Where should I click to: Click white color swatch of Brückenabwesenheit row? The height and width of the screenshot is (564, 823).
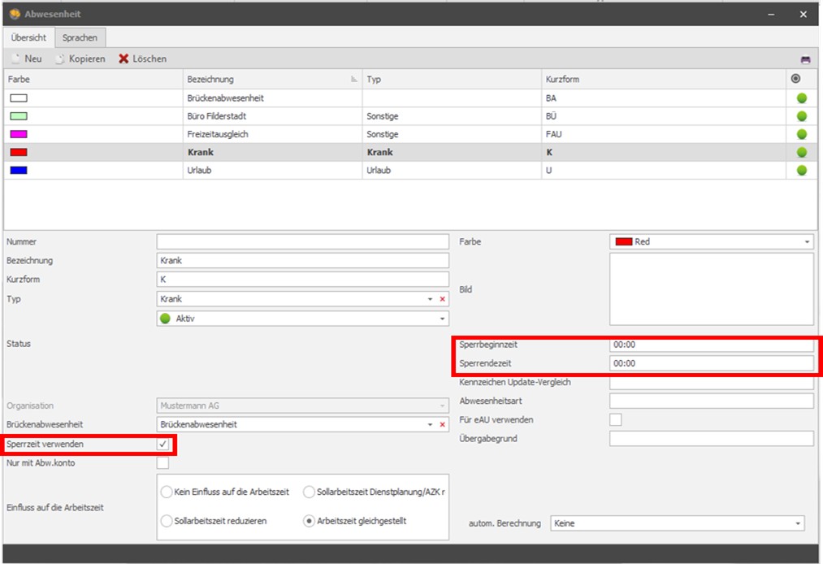(x=19, y=98)
